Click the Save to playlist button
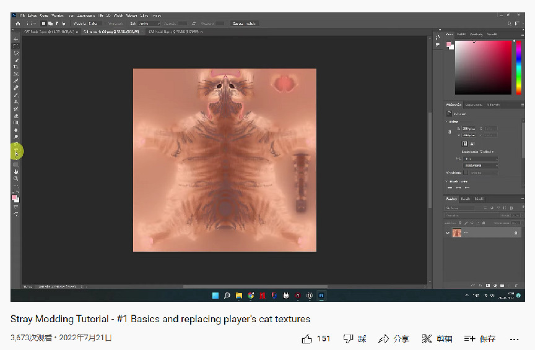 coord(480,338)
